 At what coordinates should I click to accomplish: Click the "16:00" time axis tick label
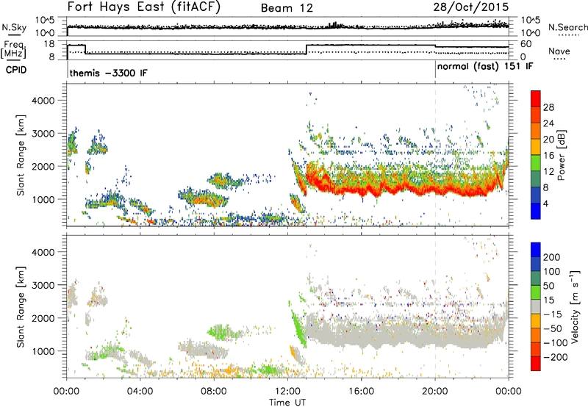click(x=361, y=392)
